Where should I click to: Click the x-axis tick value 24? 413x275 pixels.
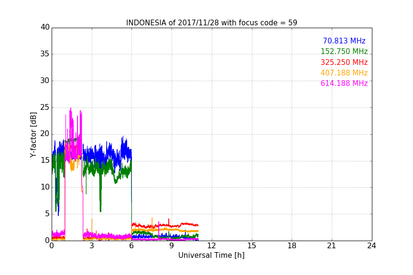coord(371,246)
